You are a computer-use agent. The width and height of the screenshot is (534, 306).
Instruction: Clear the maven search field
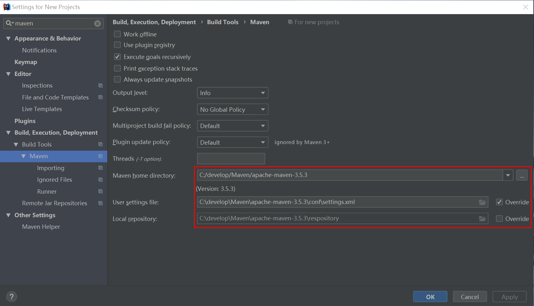coord(98,24)
